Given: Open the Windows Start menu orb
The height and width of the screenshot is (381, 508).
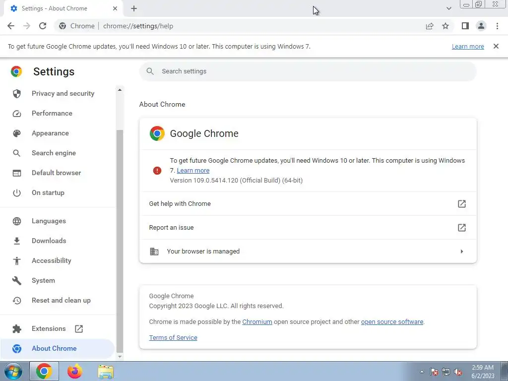Looking at the screenshot, I should (13, 371).
